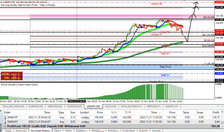The height and width of the screenshot is (132, 224).
Task: Switch to the Experts tab
Action: click(x=143, y=131)
